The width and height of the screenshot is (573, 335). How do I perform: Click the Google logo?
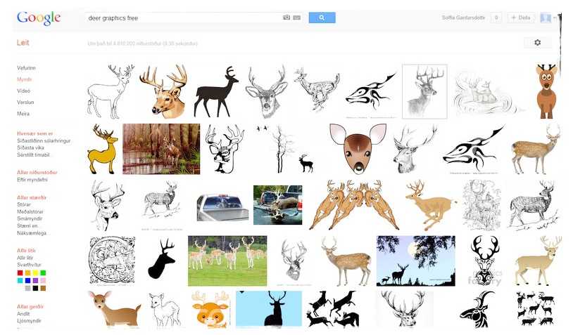click(39, 18)
